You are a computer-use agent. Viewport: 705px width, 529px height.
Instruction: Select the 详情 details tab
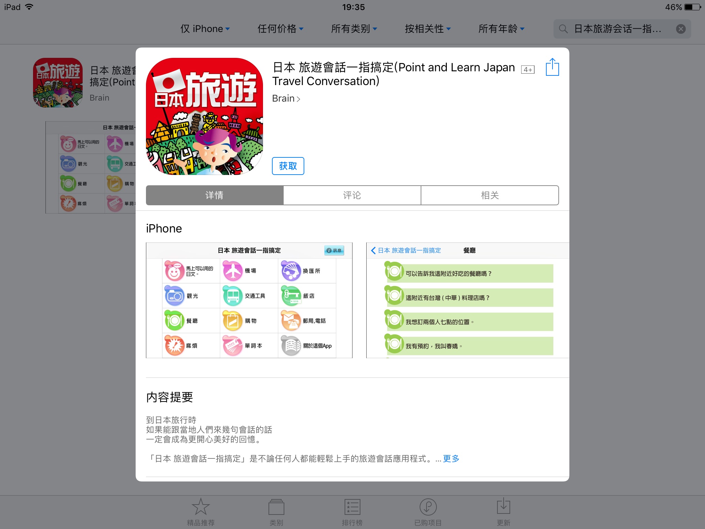(214, 195)
